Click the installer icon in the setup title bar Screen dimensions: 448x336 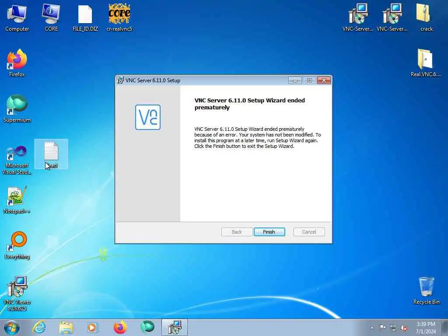click(x=121, y=80)
